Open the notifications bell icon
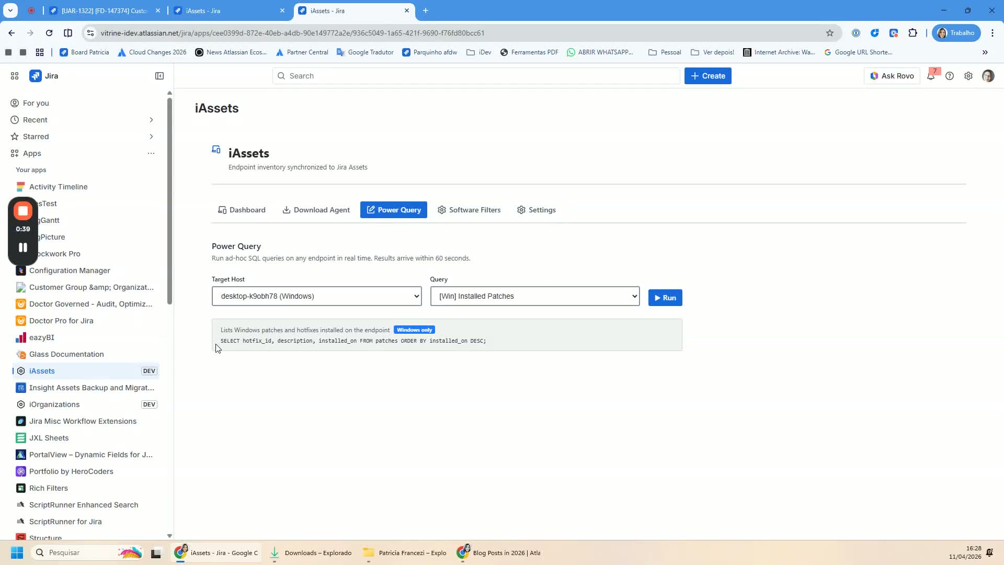 (931, 76)
